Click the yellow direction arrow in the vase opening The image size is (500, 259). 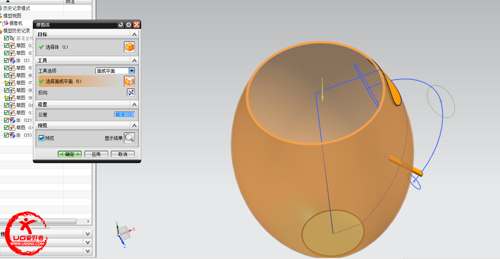(x=322, y=90)
